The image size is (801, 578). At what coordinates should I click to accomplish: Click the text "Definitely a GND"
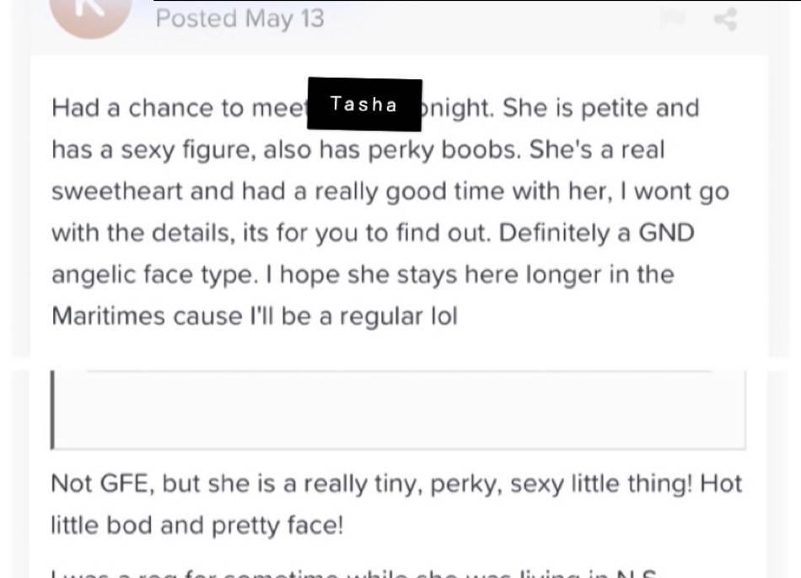pos(597,233)
